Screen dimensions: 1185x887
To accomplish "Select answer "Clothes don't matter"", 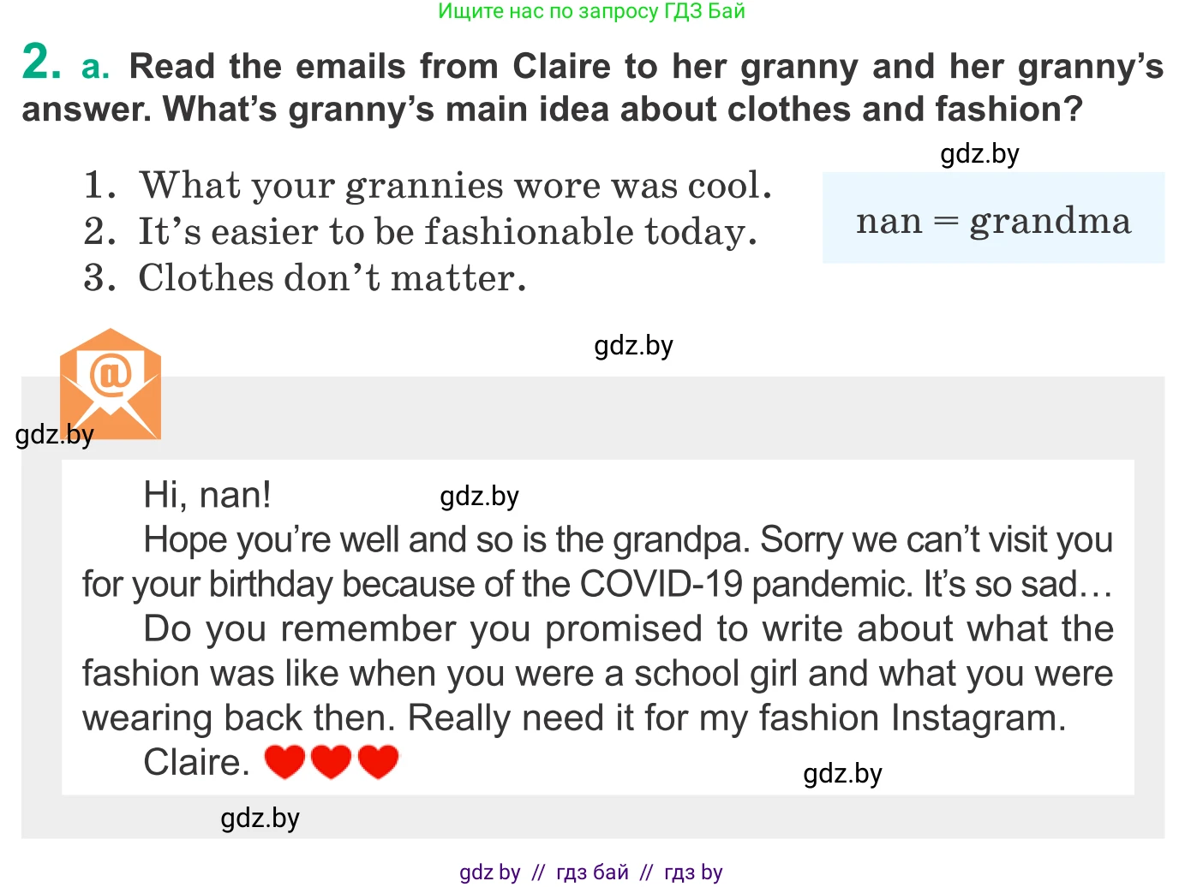I will (332, 278).
